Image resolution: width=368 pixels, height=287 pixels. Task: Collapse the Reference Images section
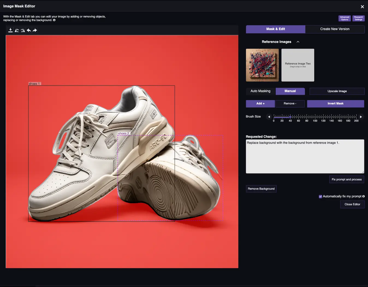point(298,42)
